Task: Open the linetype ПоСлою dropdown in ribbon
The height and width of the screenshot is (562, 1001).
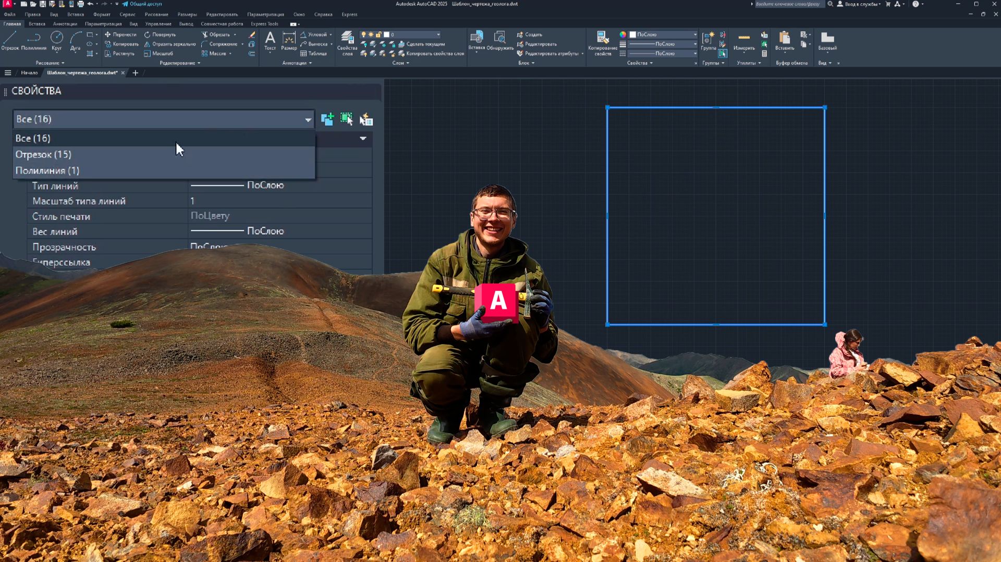Action: click(x=663, y=53)
